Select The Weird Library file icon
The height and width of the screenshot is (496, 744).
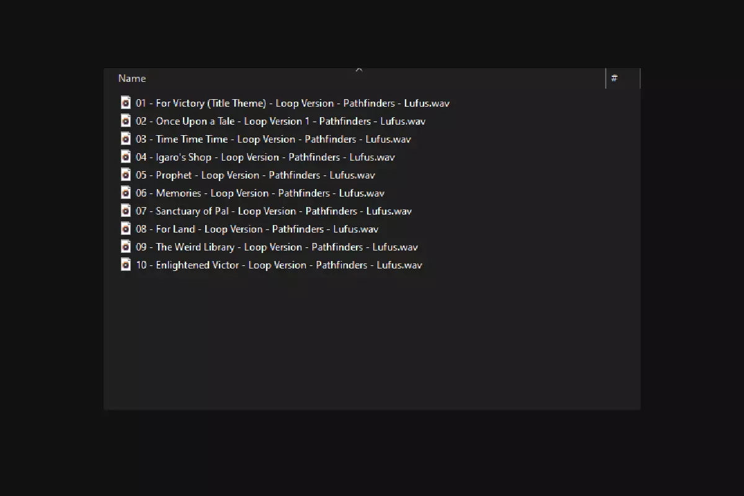point(125,247)
